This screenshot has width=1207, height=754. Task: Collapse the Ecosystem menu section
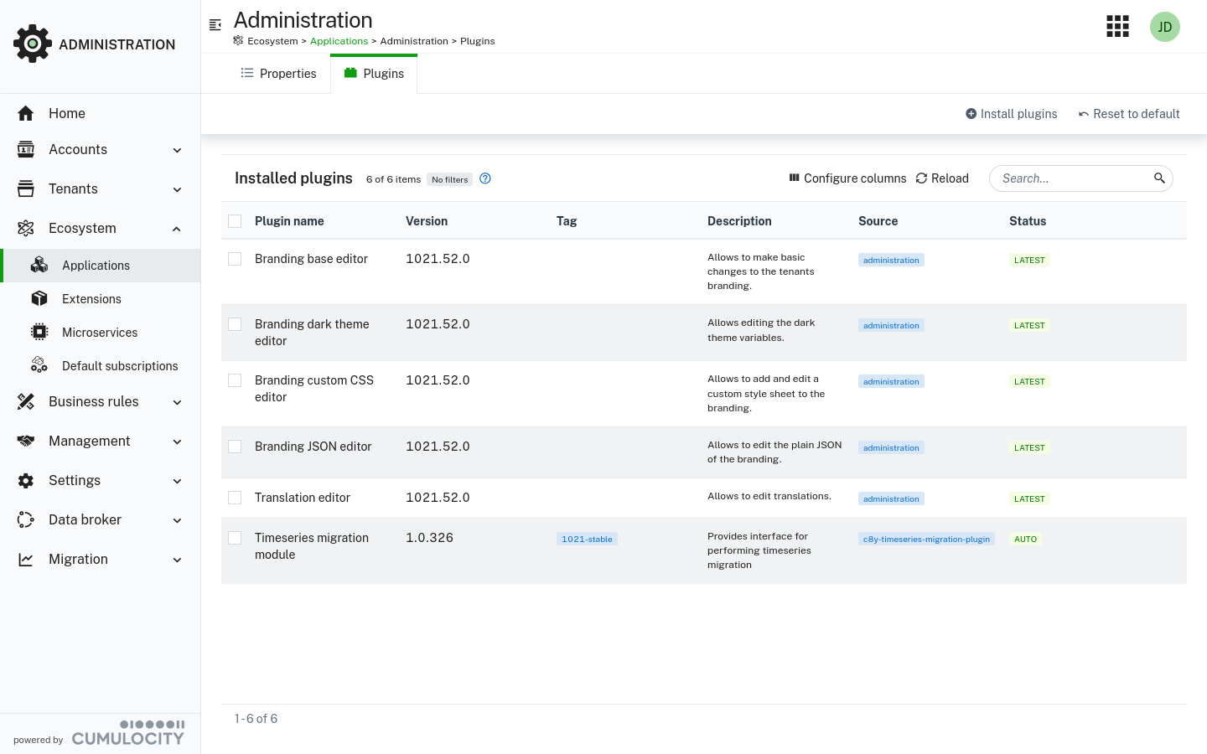tap(177, 229)
